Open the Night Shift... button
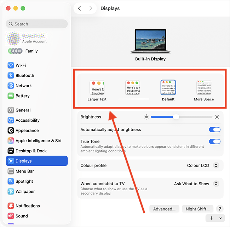Screen dimensions: 230x227 click(x=198, y=209)
